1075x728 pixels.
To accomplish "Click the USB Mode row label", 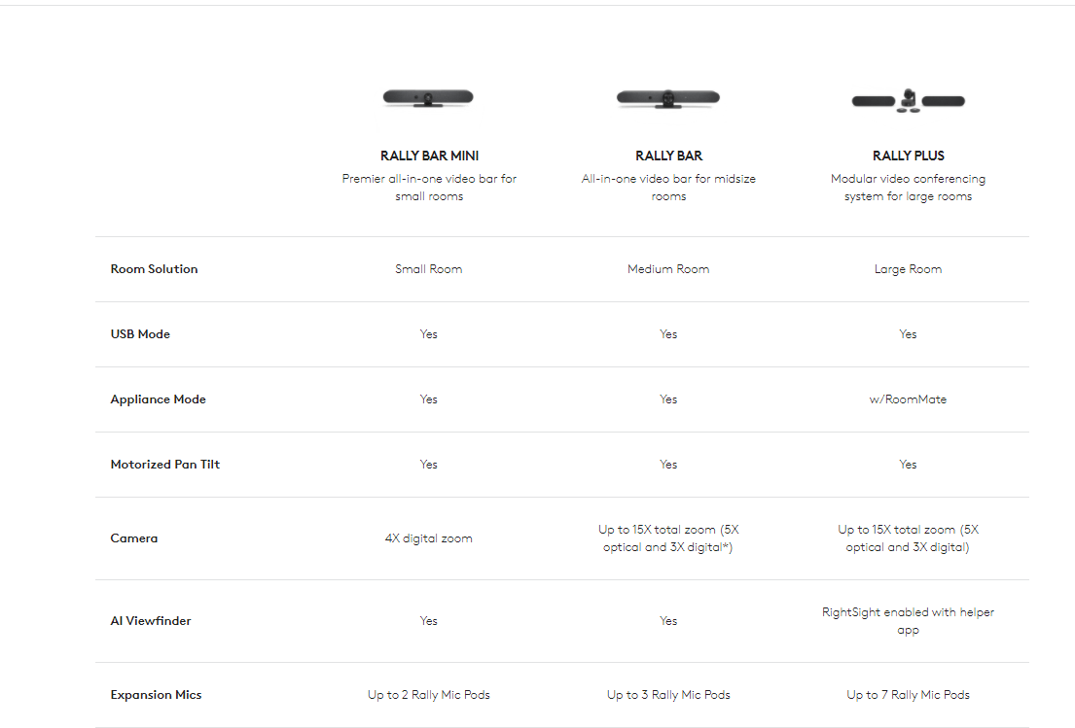I will click(x=140, y=334).
